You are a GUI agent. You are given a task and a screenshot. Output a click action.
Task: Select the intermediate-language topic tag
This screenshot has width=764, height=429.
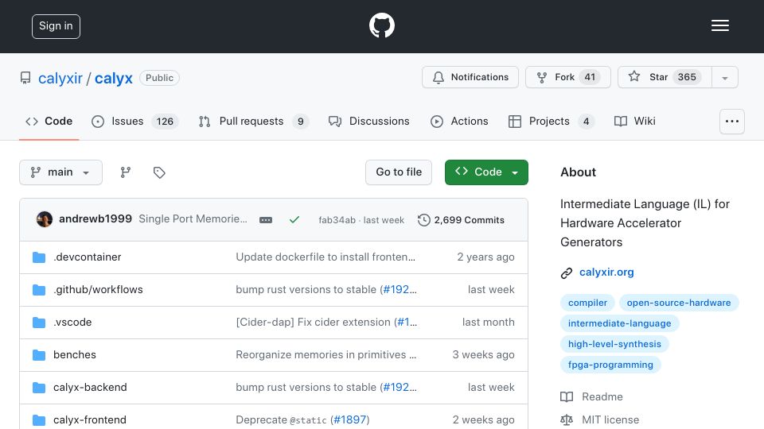tap(619, 323)
